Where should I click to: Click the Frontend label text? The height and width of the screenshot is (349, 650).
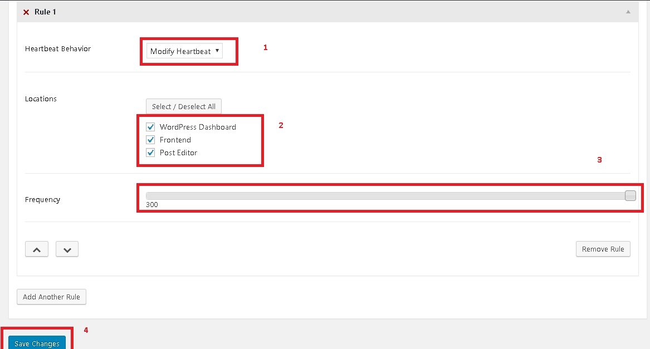pos(175,140)
